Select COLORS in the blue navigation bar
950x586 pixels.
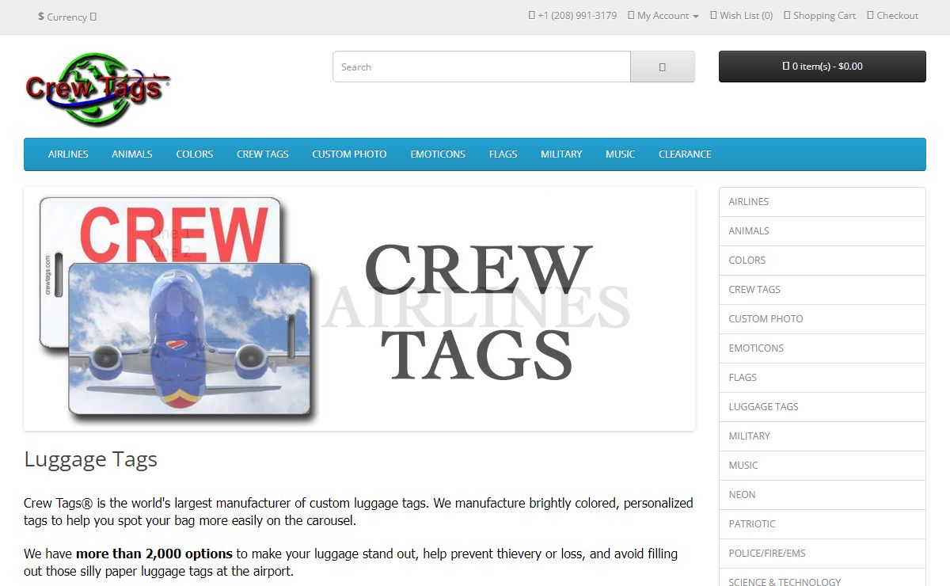[x=195, y=154]
